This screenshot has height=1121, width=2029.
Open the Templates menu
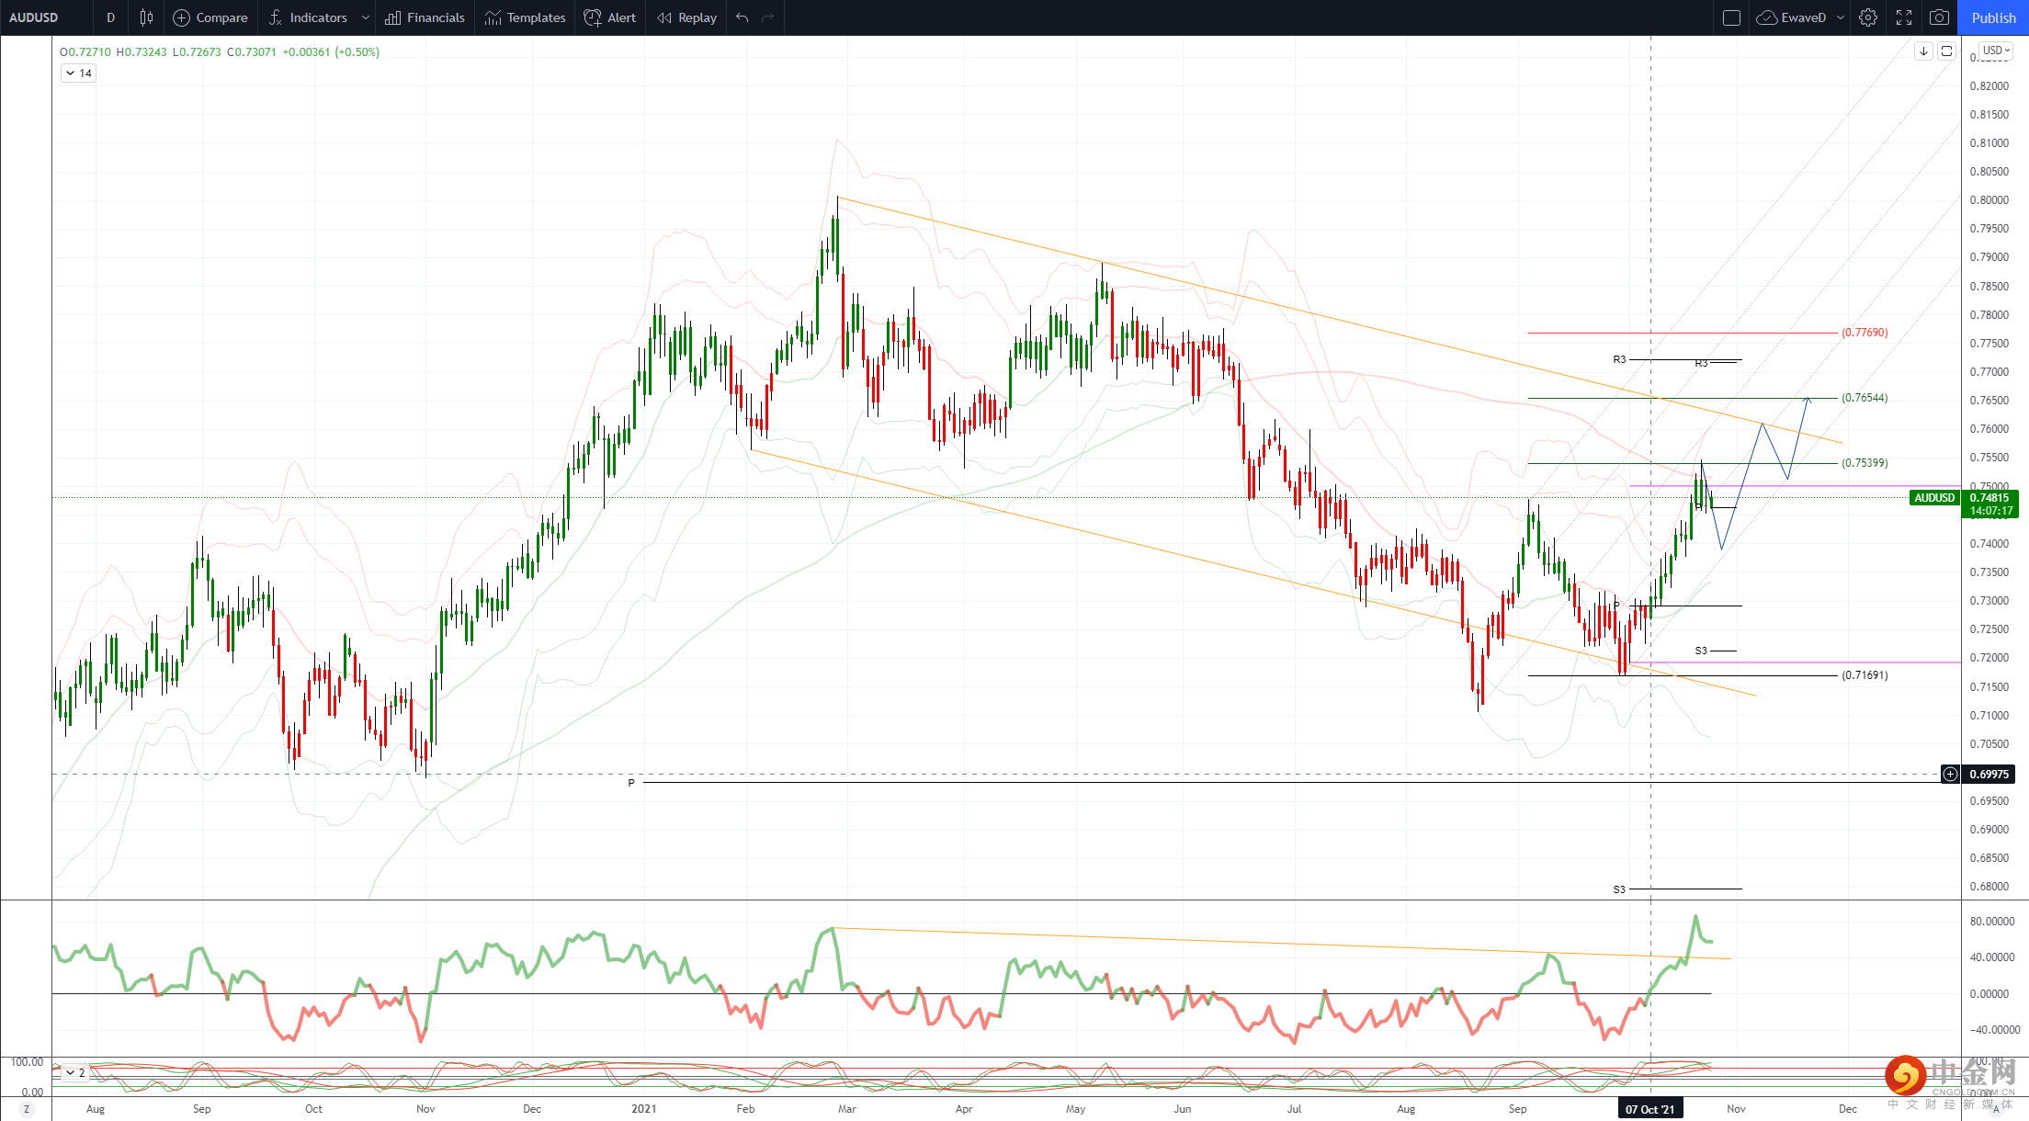525,17
